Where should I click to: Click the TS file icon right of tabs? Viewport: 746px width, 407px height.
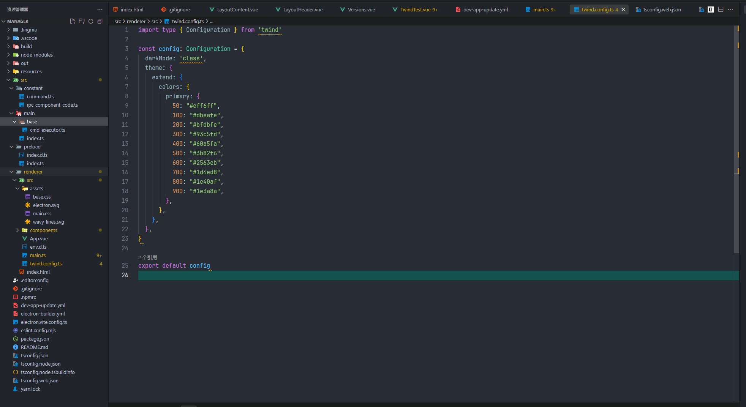click(701, 9)
